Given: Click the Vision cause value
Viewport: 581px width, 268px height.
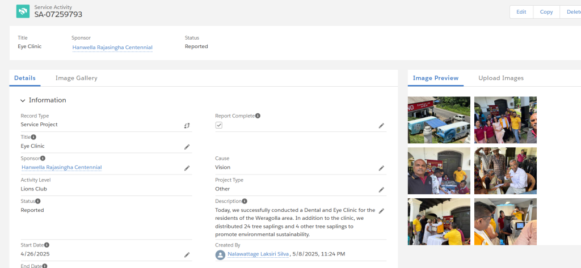Looking at the screenshot, I should [222, 167].
